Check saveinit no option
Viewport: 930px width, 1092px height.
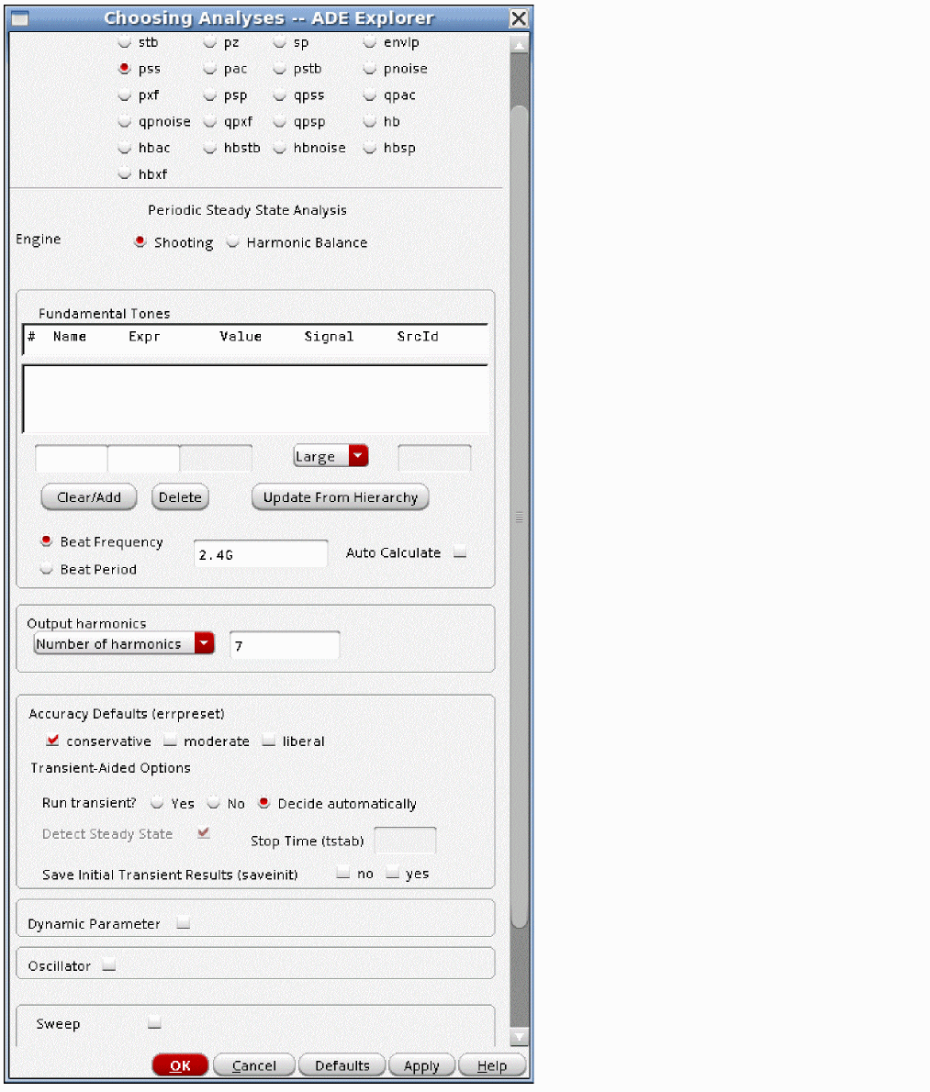(x=342, y=872)
